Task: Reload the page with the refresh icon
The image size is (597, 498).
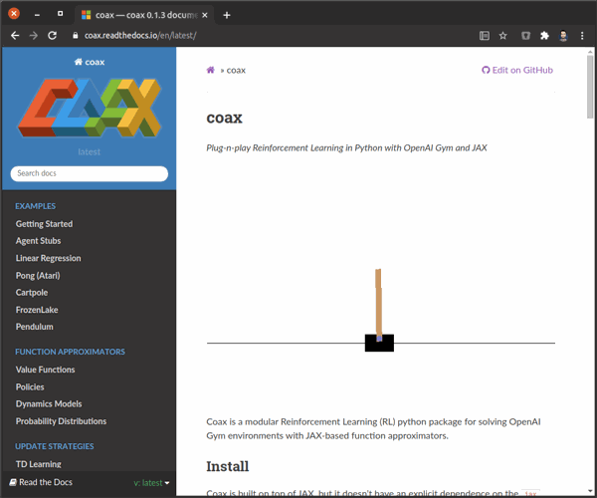Action: coord(52,36)
